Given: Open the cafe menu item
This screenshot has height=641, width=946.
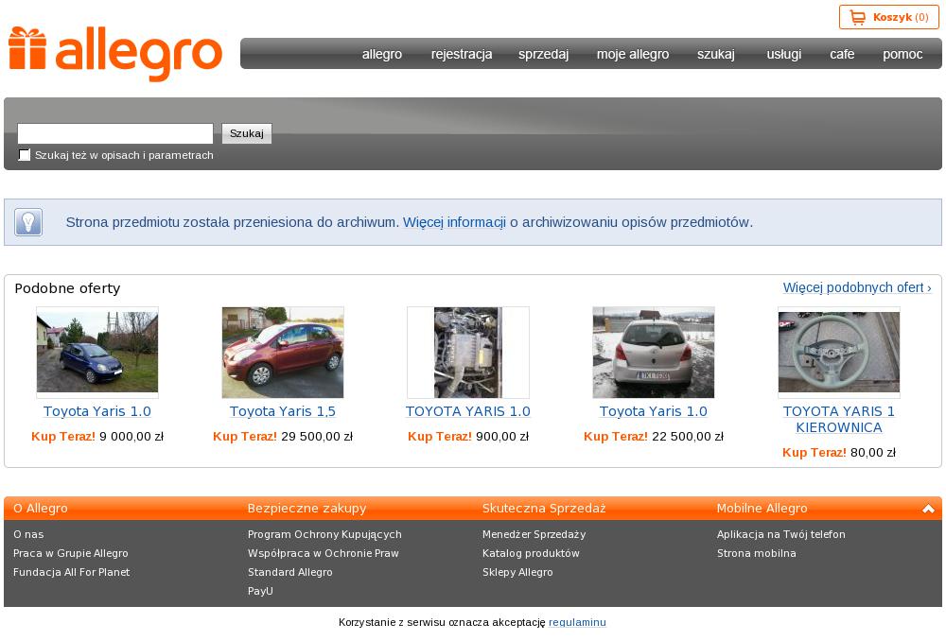Looking at the screenshot, I should (x=842, y=54).
